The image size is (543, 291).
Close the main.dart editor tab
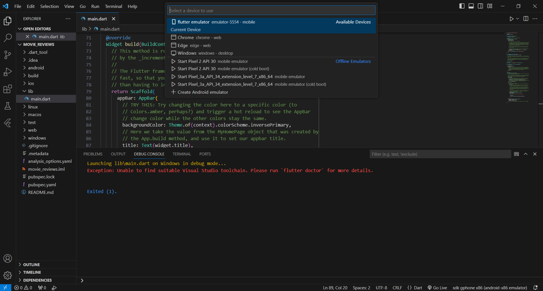point(114,19)
